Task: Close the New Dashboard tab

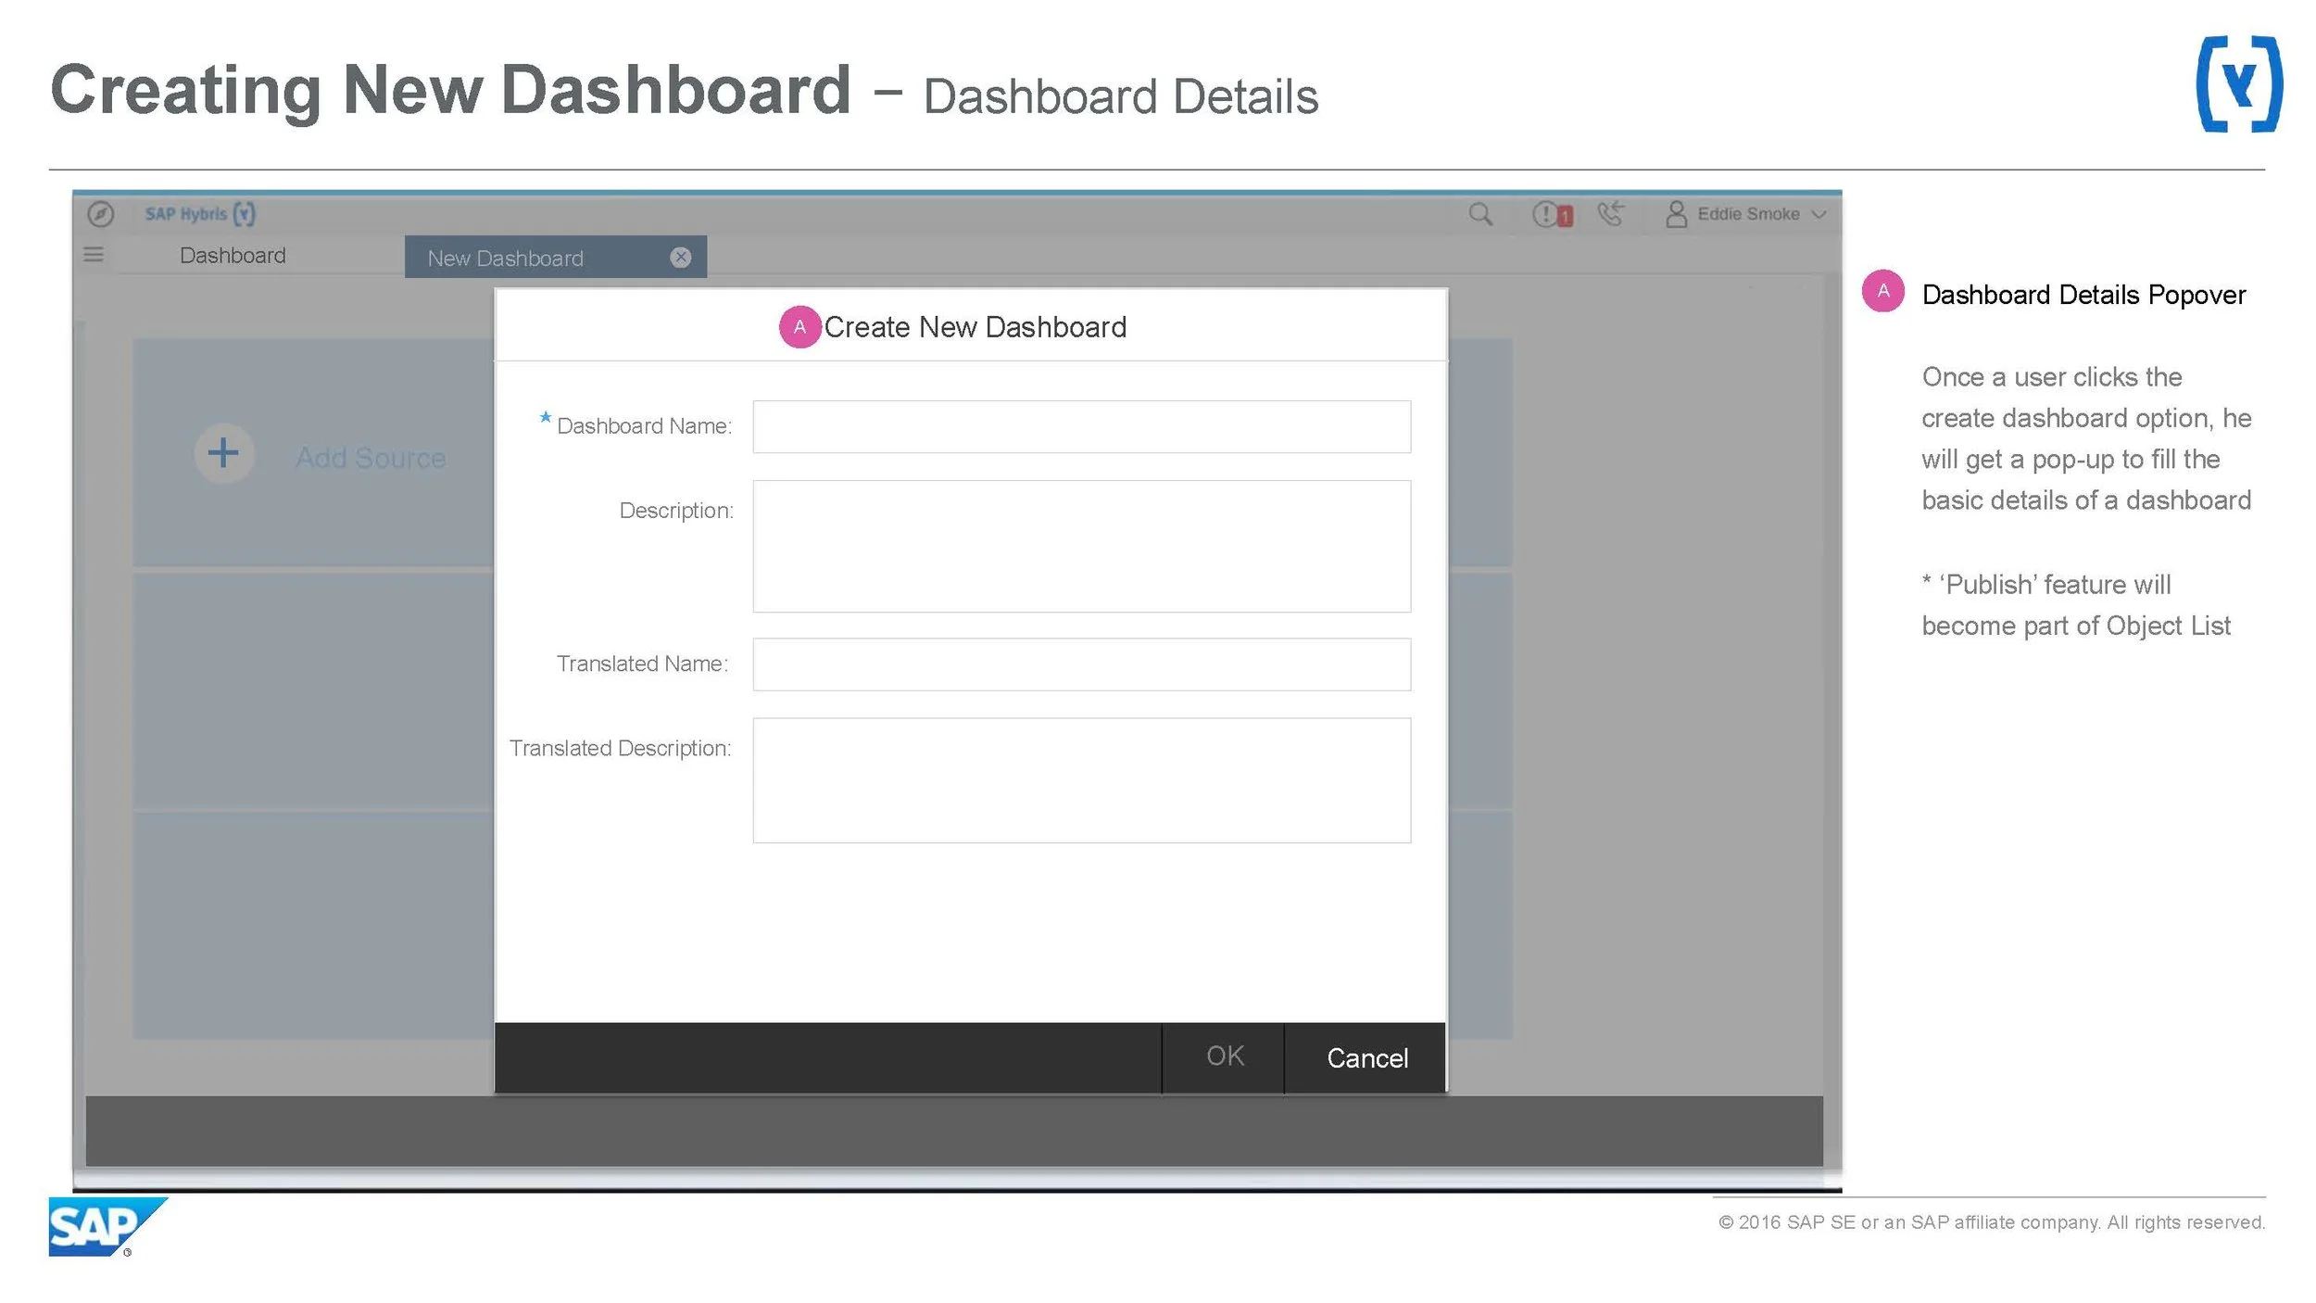Action: click(681, 258)
